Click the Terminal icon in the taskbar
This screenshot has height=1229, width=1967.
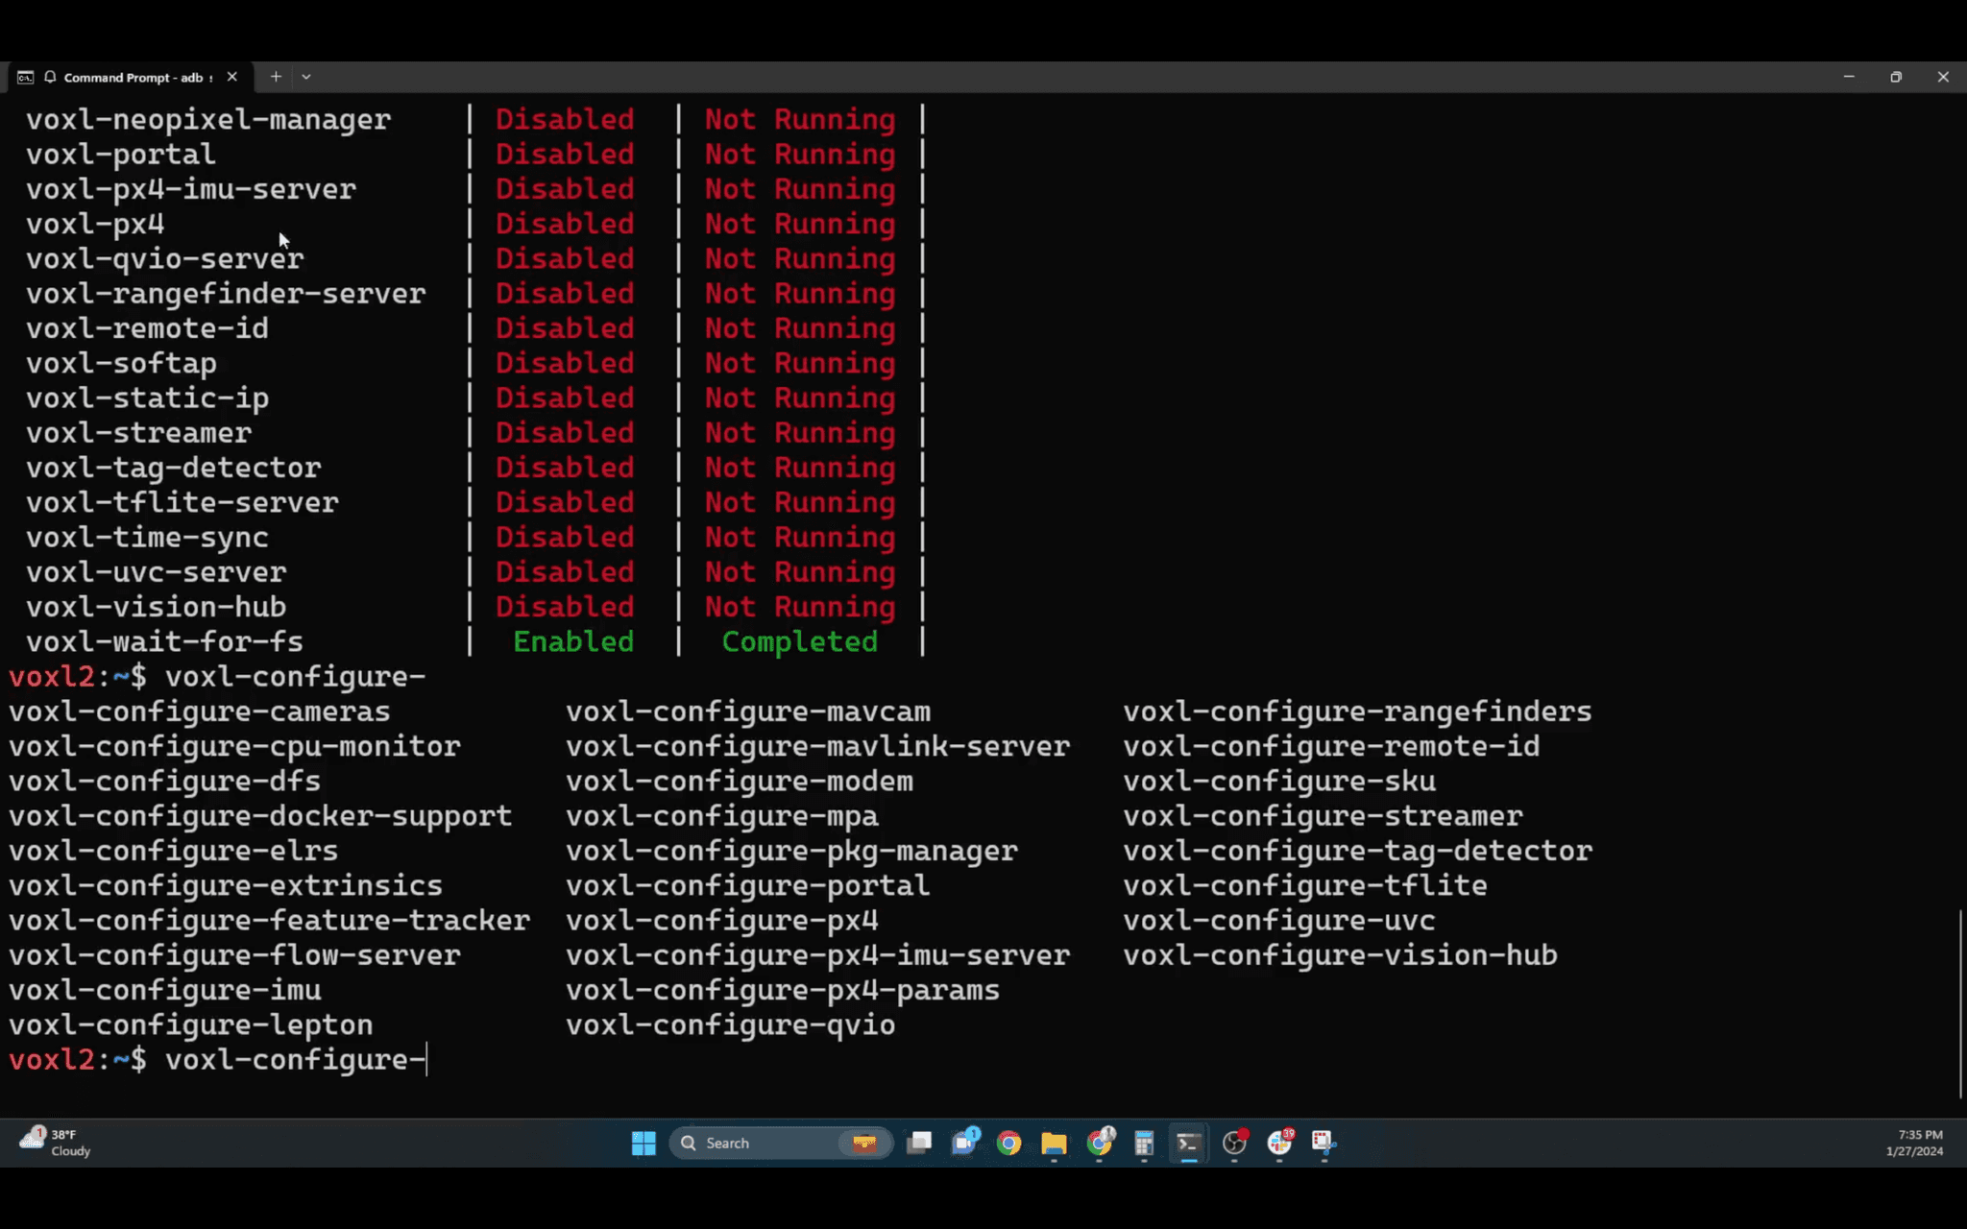[x=1188, y=1143]
